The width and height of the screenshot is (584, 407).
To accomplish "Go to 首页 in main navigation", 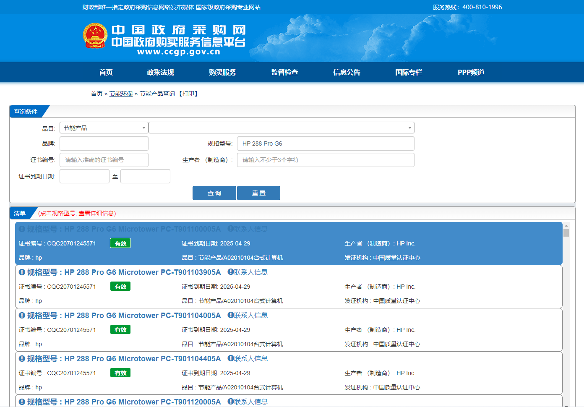I will coord(106,72).
